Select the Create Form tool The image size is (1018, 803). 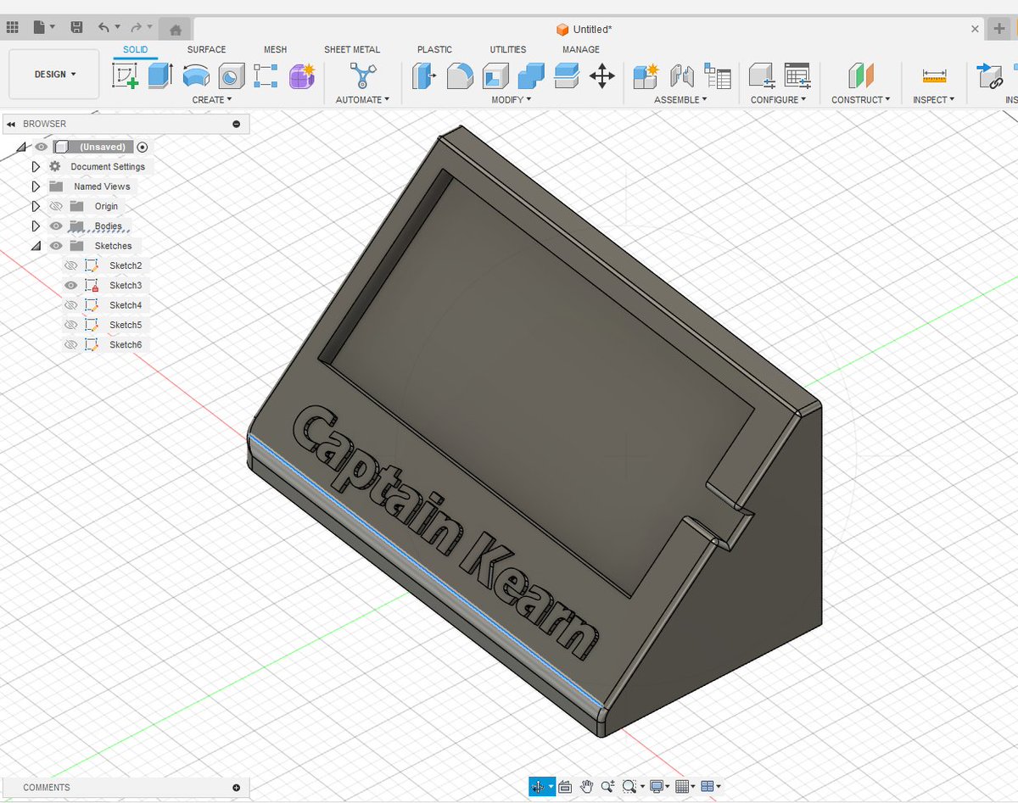302,76
